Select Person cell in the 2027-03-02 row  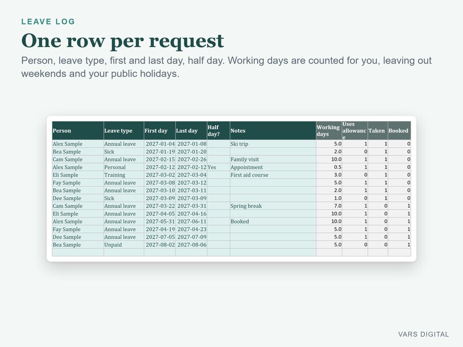[x=78, y=175]
